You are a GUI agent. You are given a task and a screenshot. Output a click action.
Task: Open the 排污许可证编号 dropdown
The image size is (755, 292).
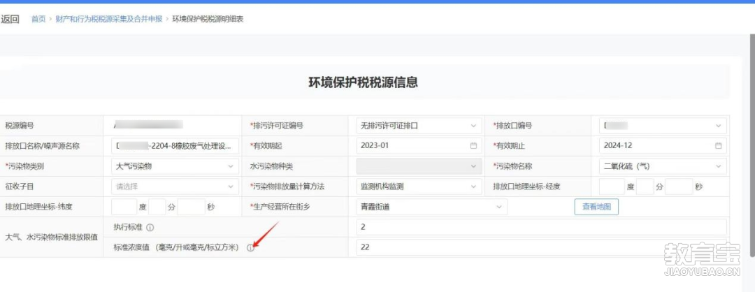coord(419,126)
